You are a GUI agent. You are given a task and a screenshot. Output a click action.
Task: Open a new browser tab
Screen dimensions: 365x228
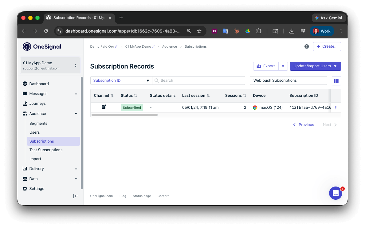click(x=121, y=18)
